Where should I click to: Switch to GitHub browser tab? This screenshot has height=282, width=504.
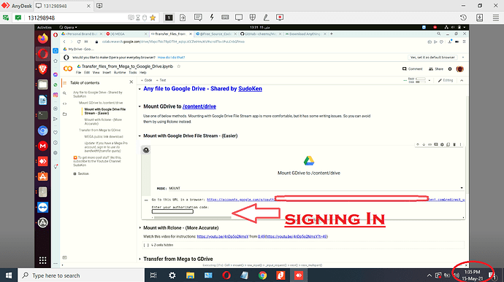[x=260, y=34]
